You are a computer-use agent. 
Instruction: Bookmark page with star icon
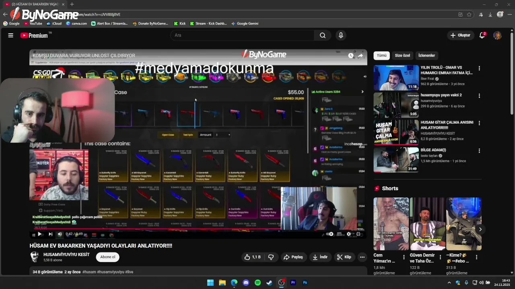point(469,14)
